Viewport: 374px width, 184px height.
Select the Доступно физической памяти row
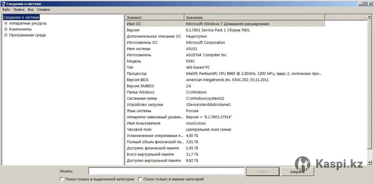[x=225, y=148]
